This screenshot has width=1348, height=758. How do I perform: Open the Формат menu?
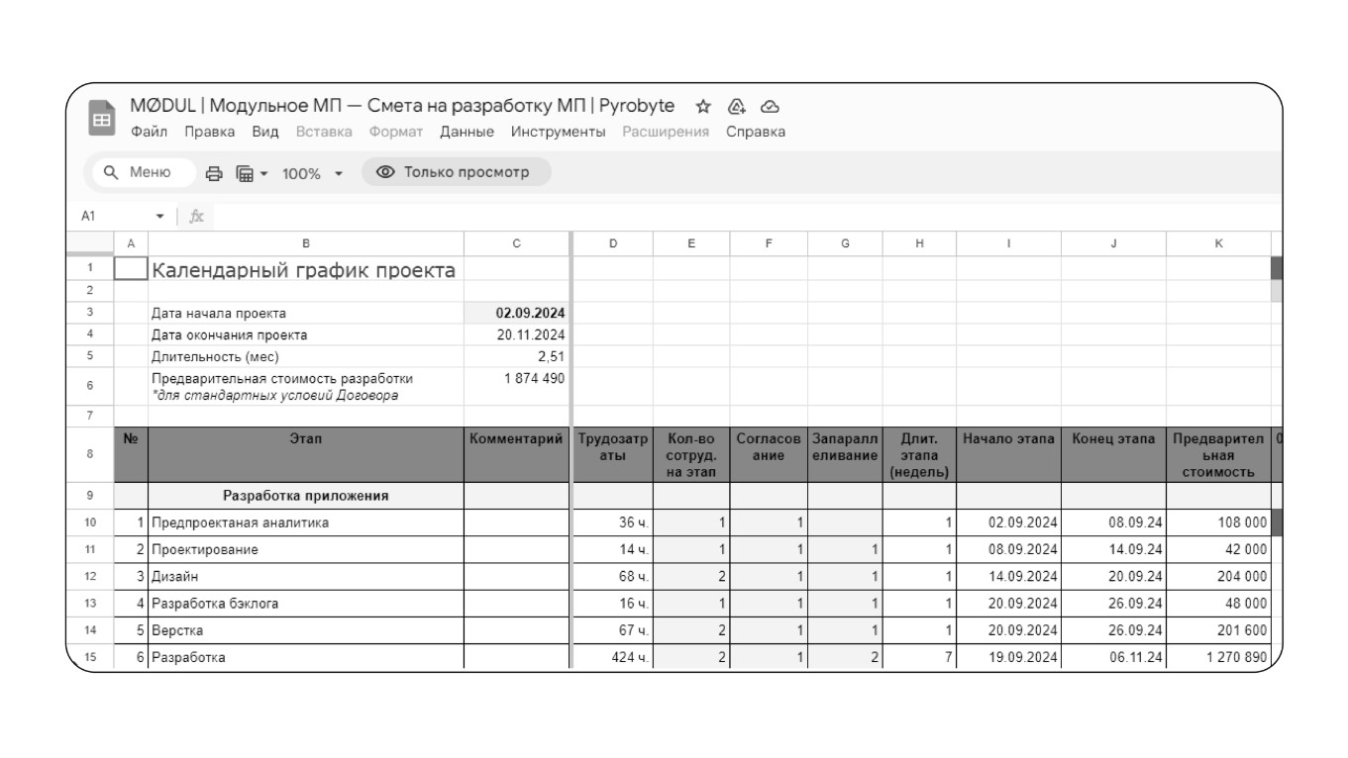click(396, 132)
